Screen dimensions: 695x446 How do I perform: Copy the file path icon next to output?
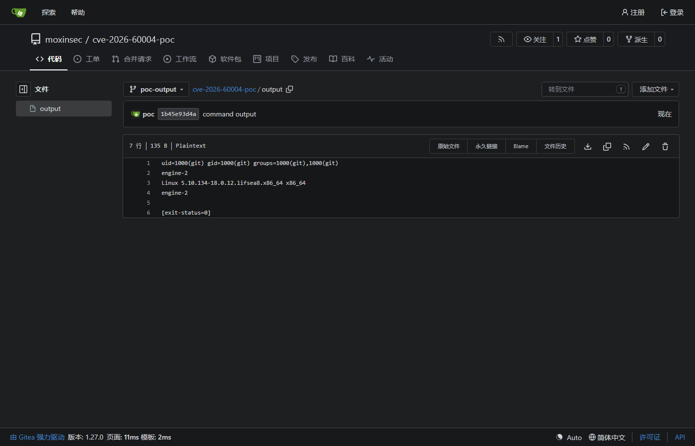pos(289,89)
